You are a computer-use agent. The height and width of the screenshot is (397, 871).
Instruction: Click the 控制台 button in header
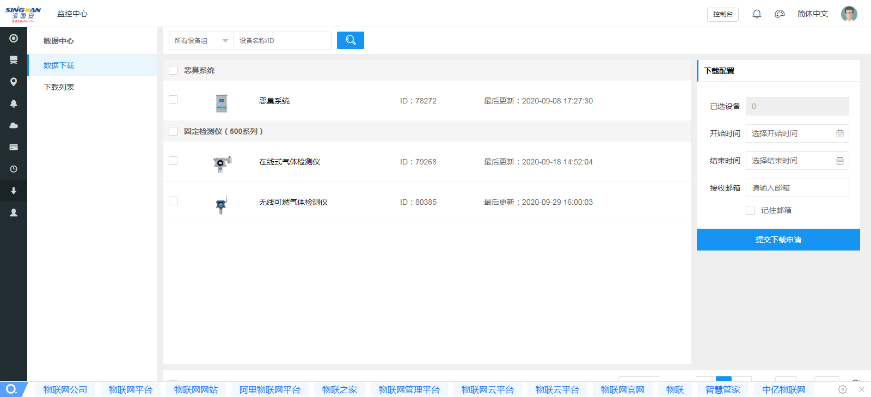(722, 14)
